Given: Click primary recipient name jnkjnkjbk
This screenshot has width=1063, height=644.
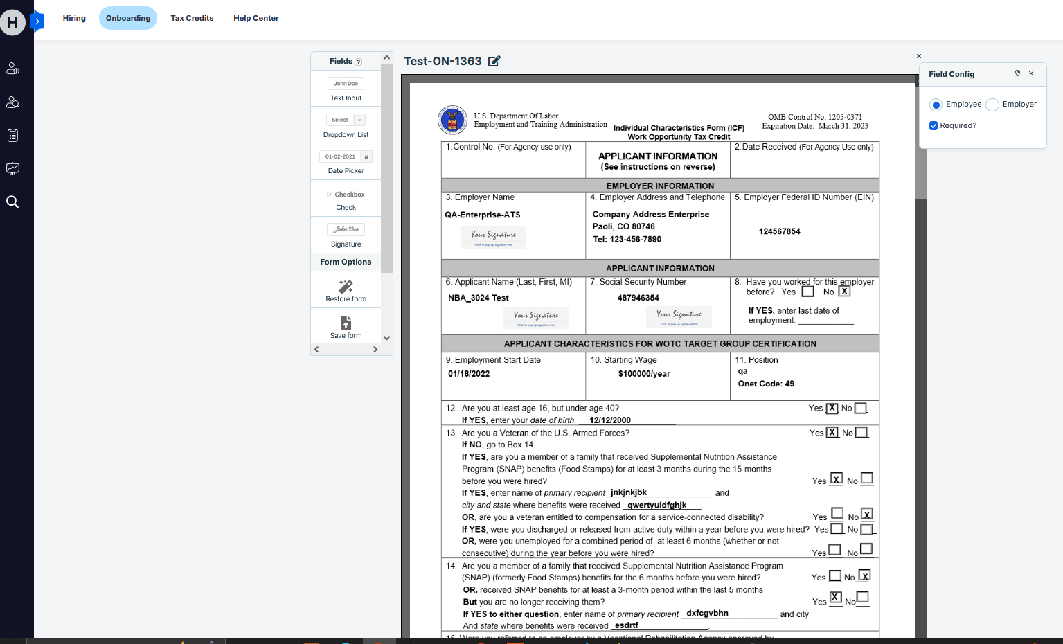Looking at the screenshot, I should pos(628,492).
